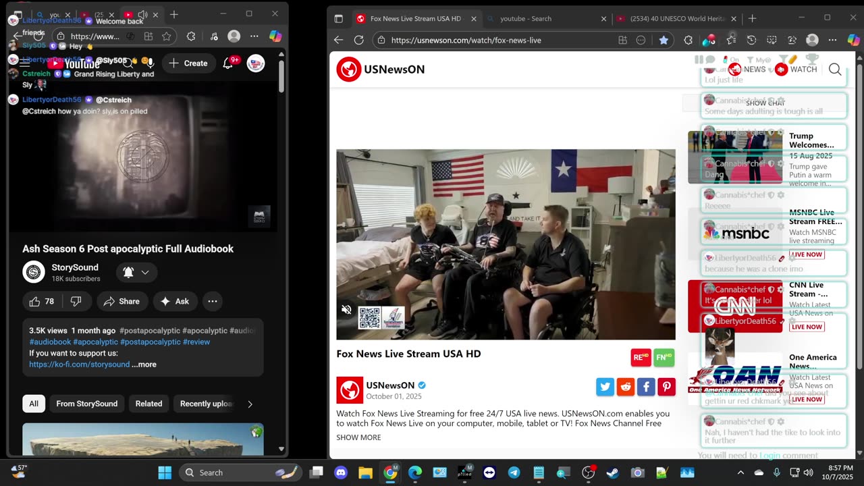Like the Ash Season 6 video
The width and height of the screenshot is (864, 486).
point(41,302)
